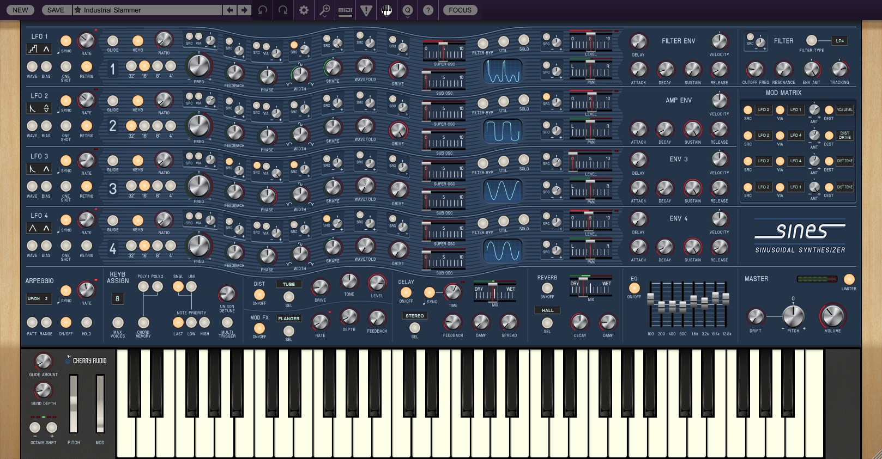Enable LFO 1 Sync button

pos(65,41)
